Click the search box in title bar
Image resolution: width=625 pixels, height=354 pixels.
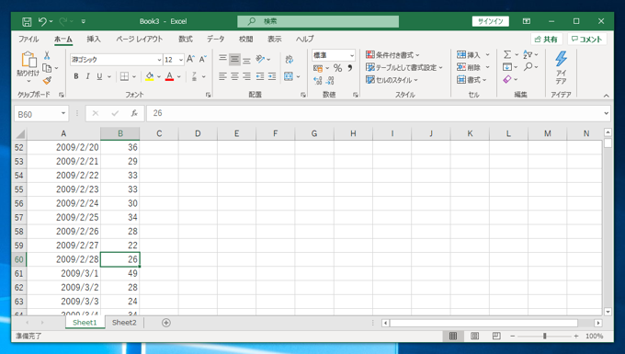pos(318,21)
